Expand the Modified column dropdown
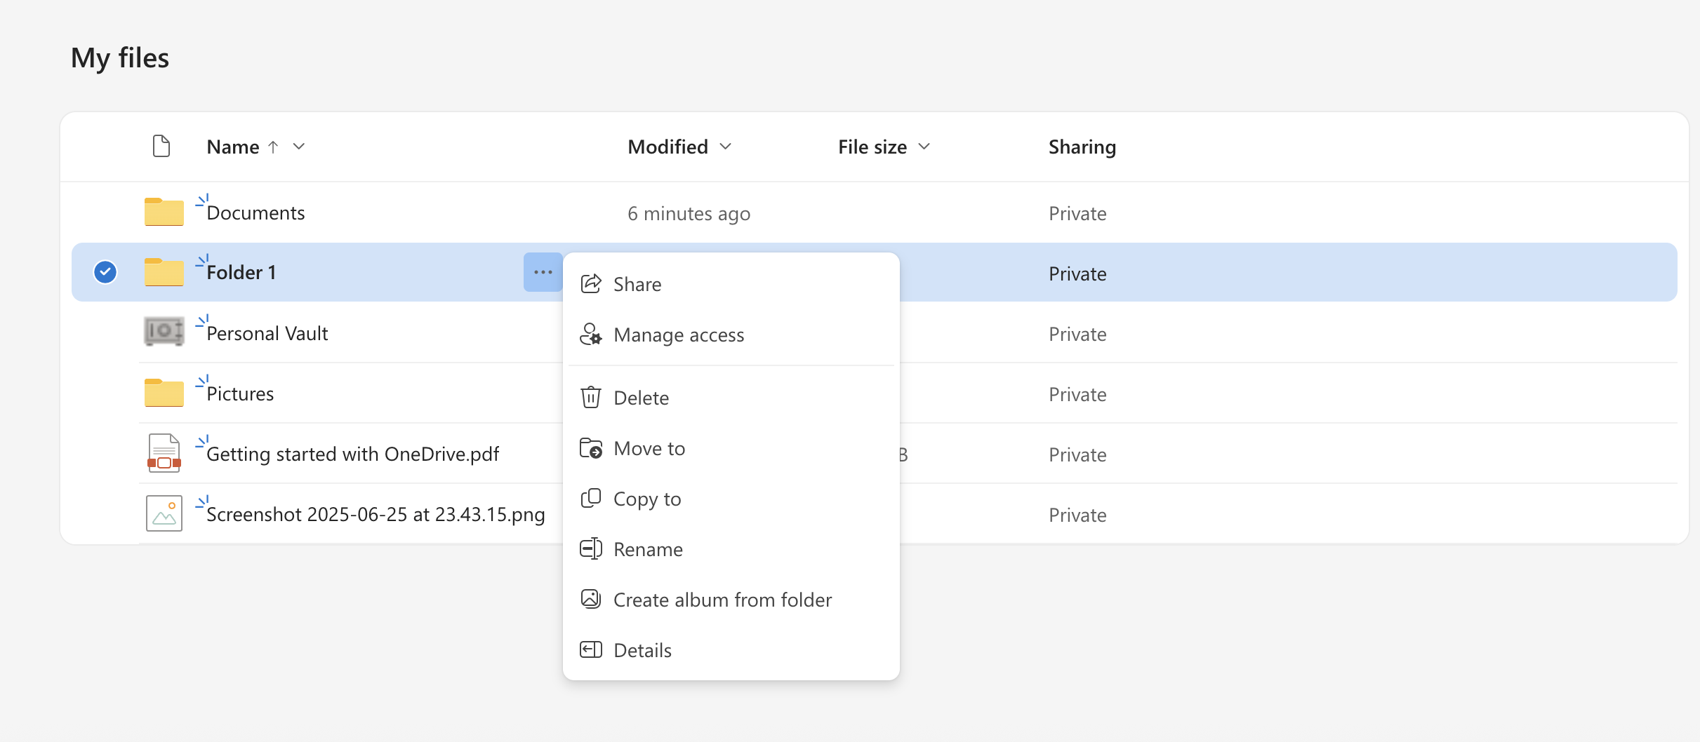This screenshot has height=742, width=1700. pyautogui.click(x=726, y=147)
